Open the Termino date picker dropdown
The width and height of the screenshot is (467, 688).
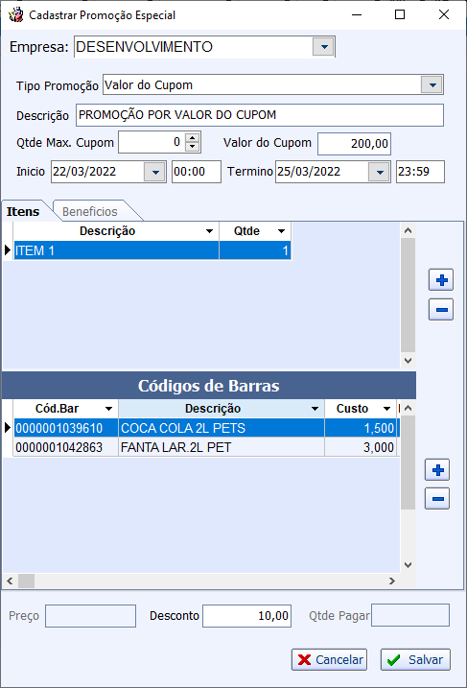tap(380, 172)
